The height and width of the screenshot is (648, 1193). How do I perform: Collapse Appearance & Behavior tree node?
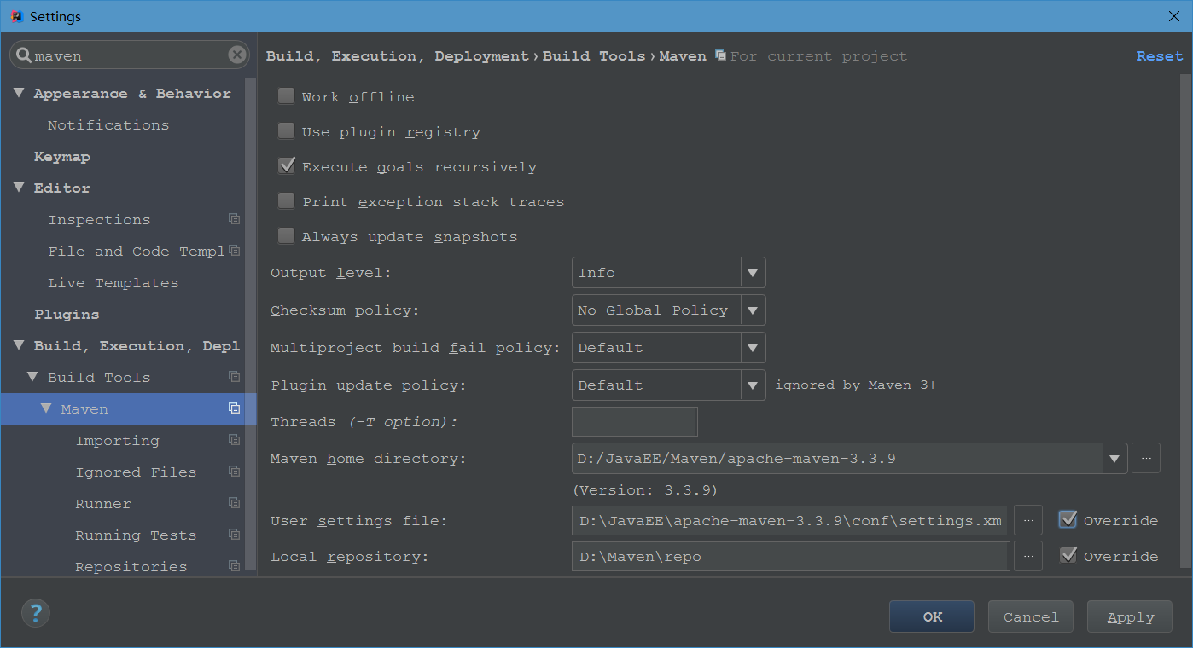(x=20, y=93)
